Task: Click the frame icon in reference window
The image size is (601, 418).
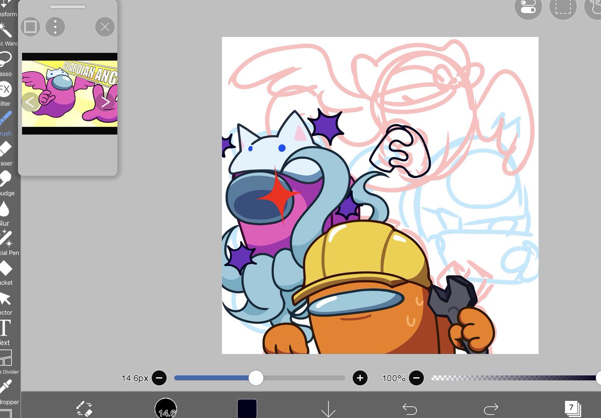Action: click(31, 27)
